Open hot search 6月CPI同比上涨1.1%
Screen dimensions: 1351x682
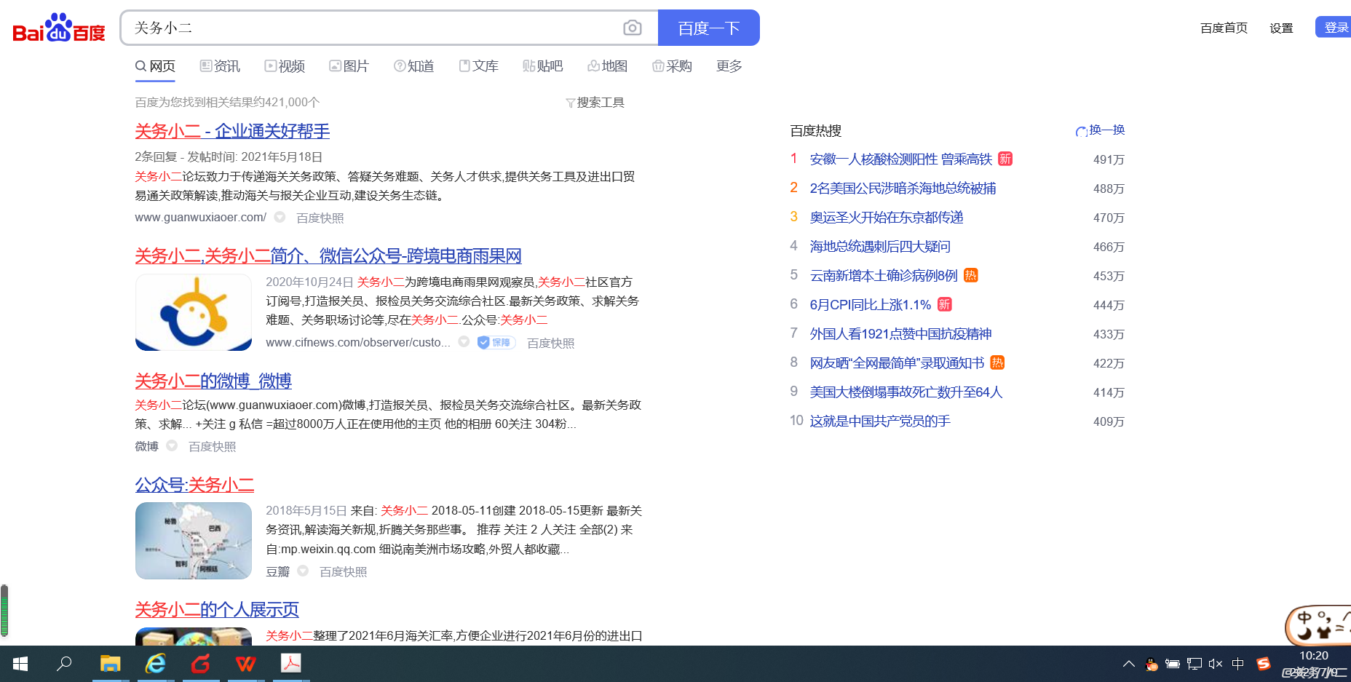tap(871, 305)
